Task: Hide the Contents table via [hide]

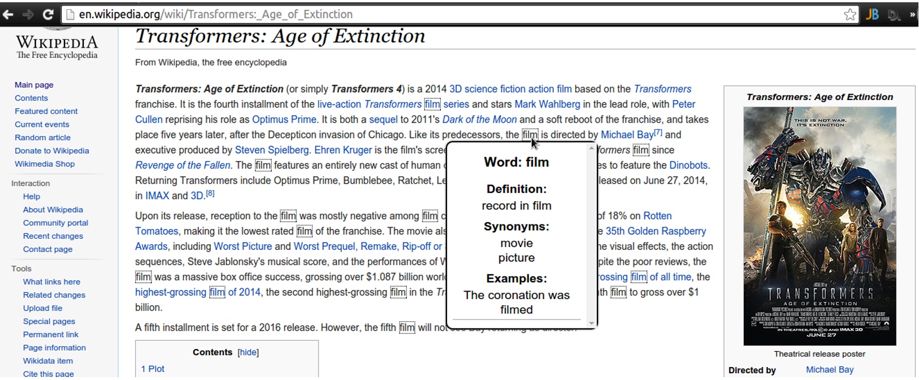Action: pos(248,352)
